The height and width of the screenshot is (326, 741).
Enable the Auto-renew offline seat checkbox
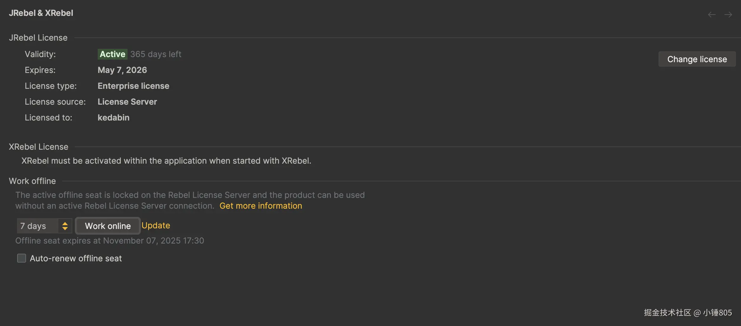[22, 258]
